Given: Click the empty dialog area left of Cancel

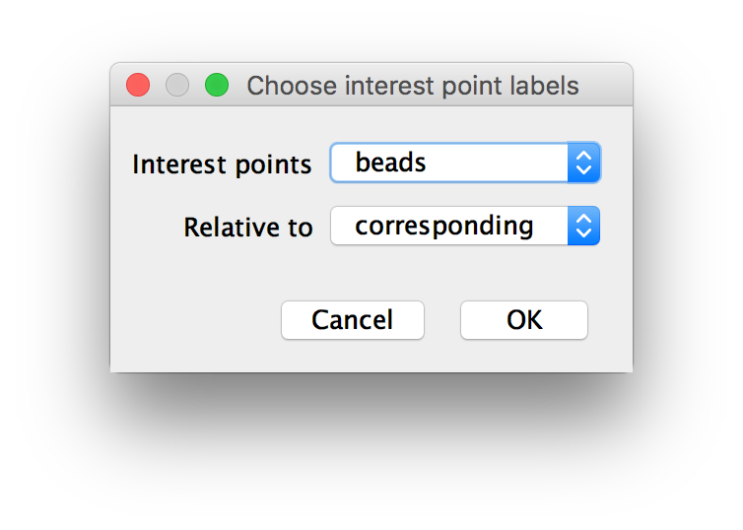Looking at the screenshot, I should click(x=194, y=320).
